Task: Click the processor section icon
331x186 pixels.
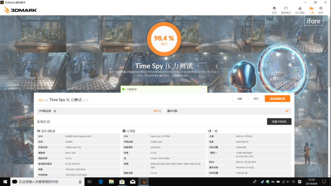Action: tap(124, 131)
